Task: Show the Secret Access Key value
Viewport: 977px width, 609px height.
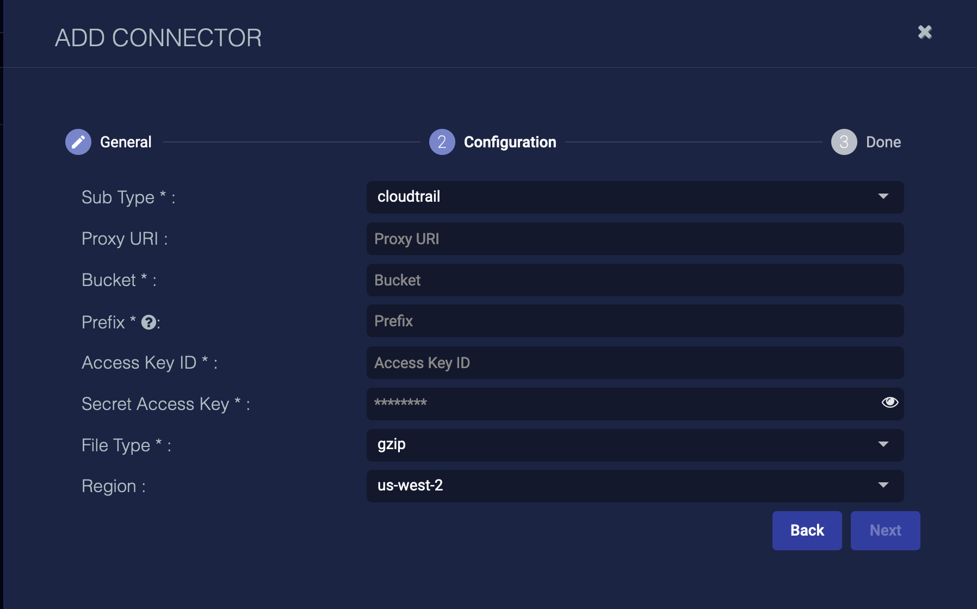Action: point(890,402)
